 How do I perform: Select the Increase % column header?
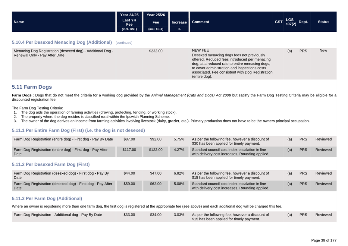coord(179,22)
